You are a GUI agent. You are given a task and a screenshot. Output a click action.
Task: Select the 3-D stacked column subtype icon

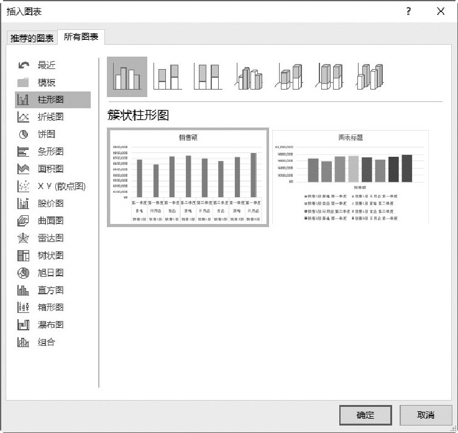click(289, 77)
